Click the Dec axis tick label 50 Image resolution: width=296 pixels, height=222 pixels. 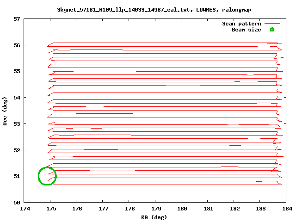[x=17, y=203]
